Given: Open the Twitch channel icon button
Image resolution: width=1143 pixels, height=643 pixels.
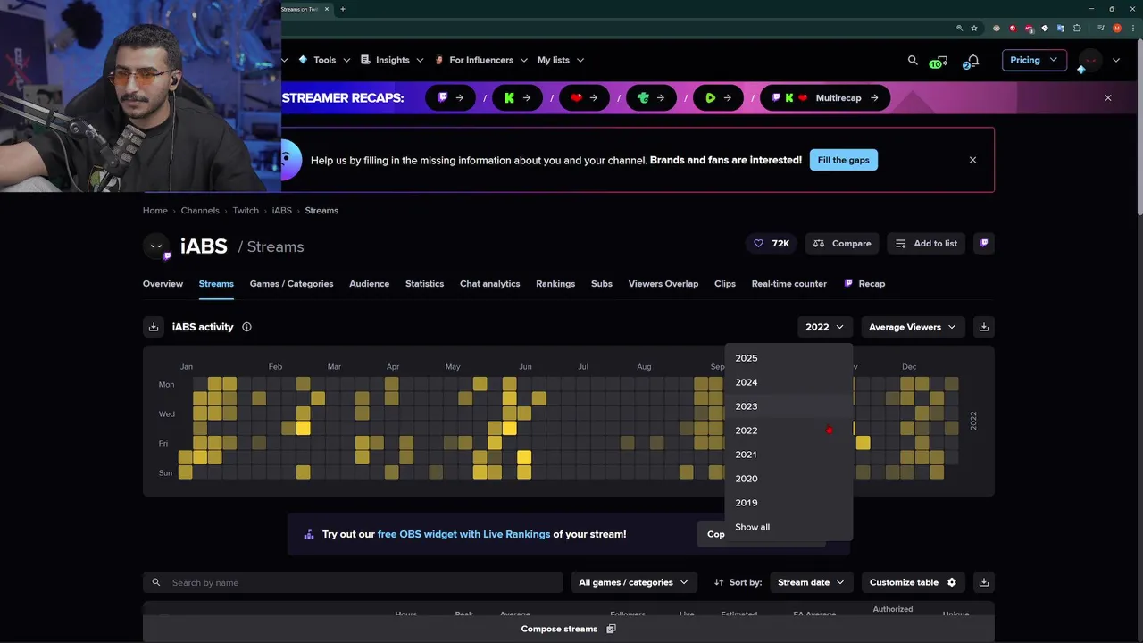Looking at the screenshot, I should (x=984, y=243).
